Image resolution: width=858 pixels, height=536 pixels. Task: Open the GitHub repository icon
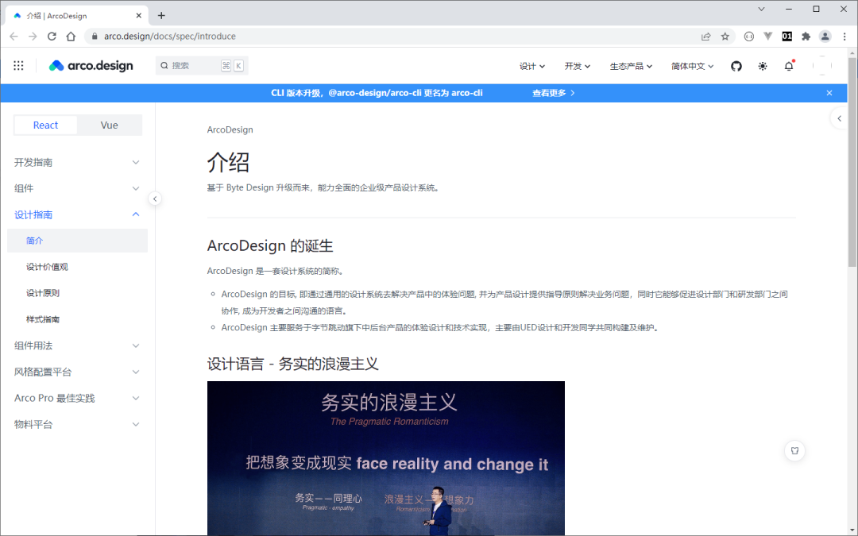[736, 66]
